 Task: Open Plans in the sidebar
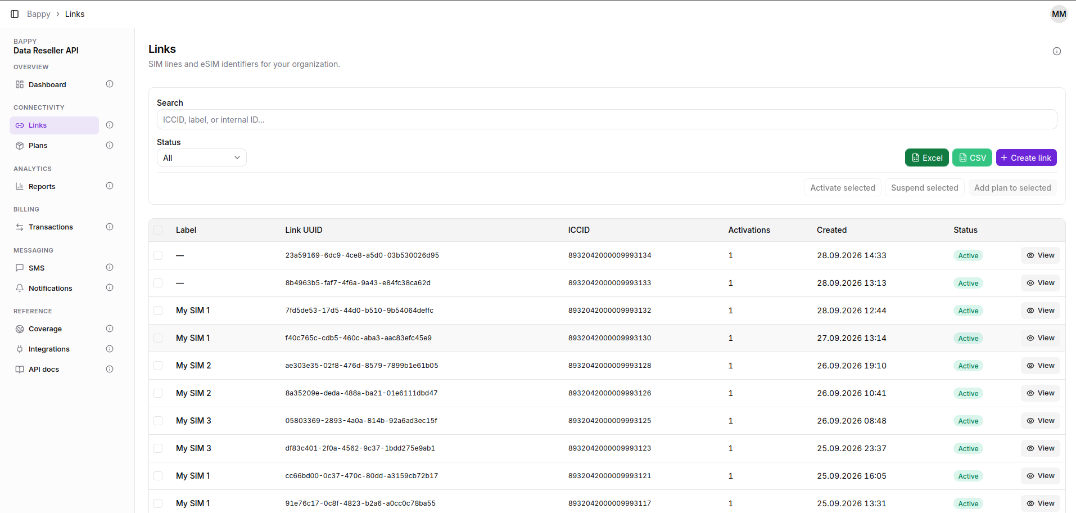[x=54, y=145]
